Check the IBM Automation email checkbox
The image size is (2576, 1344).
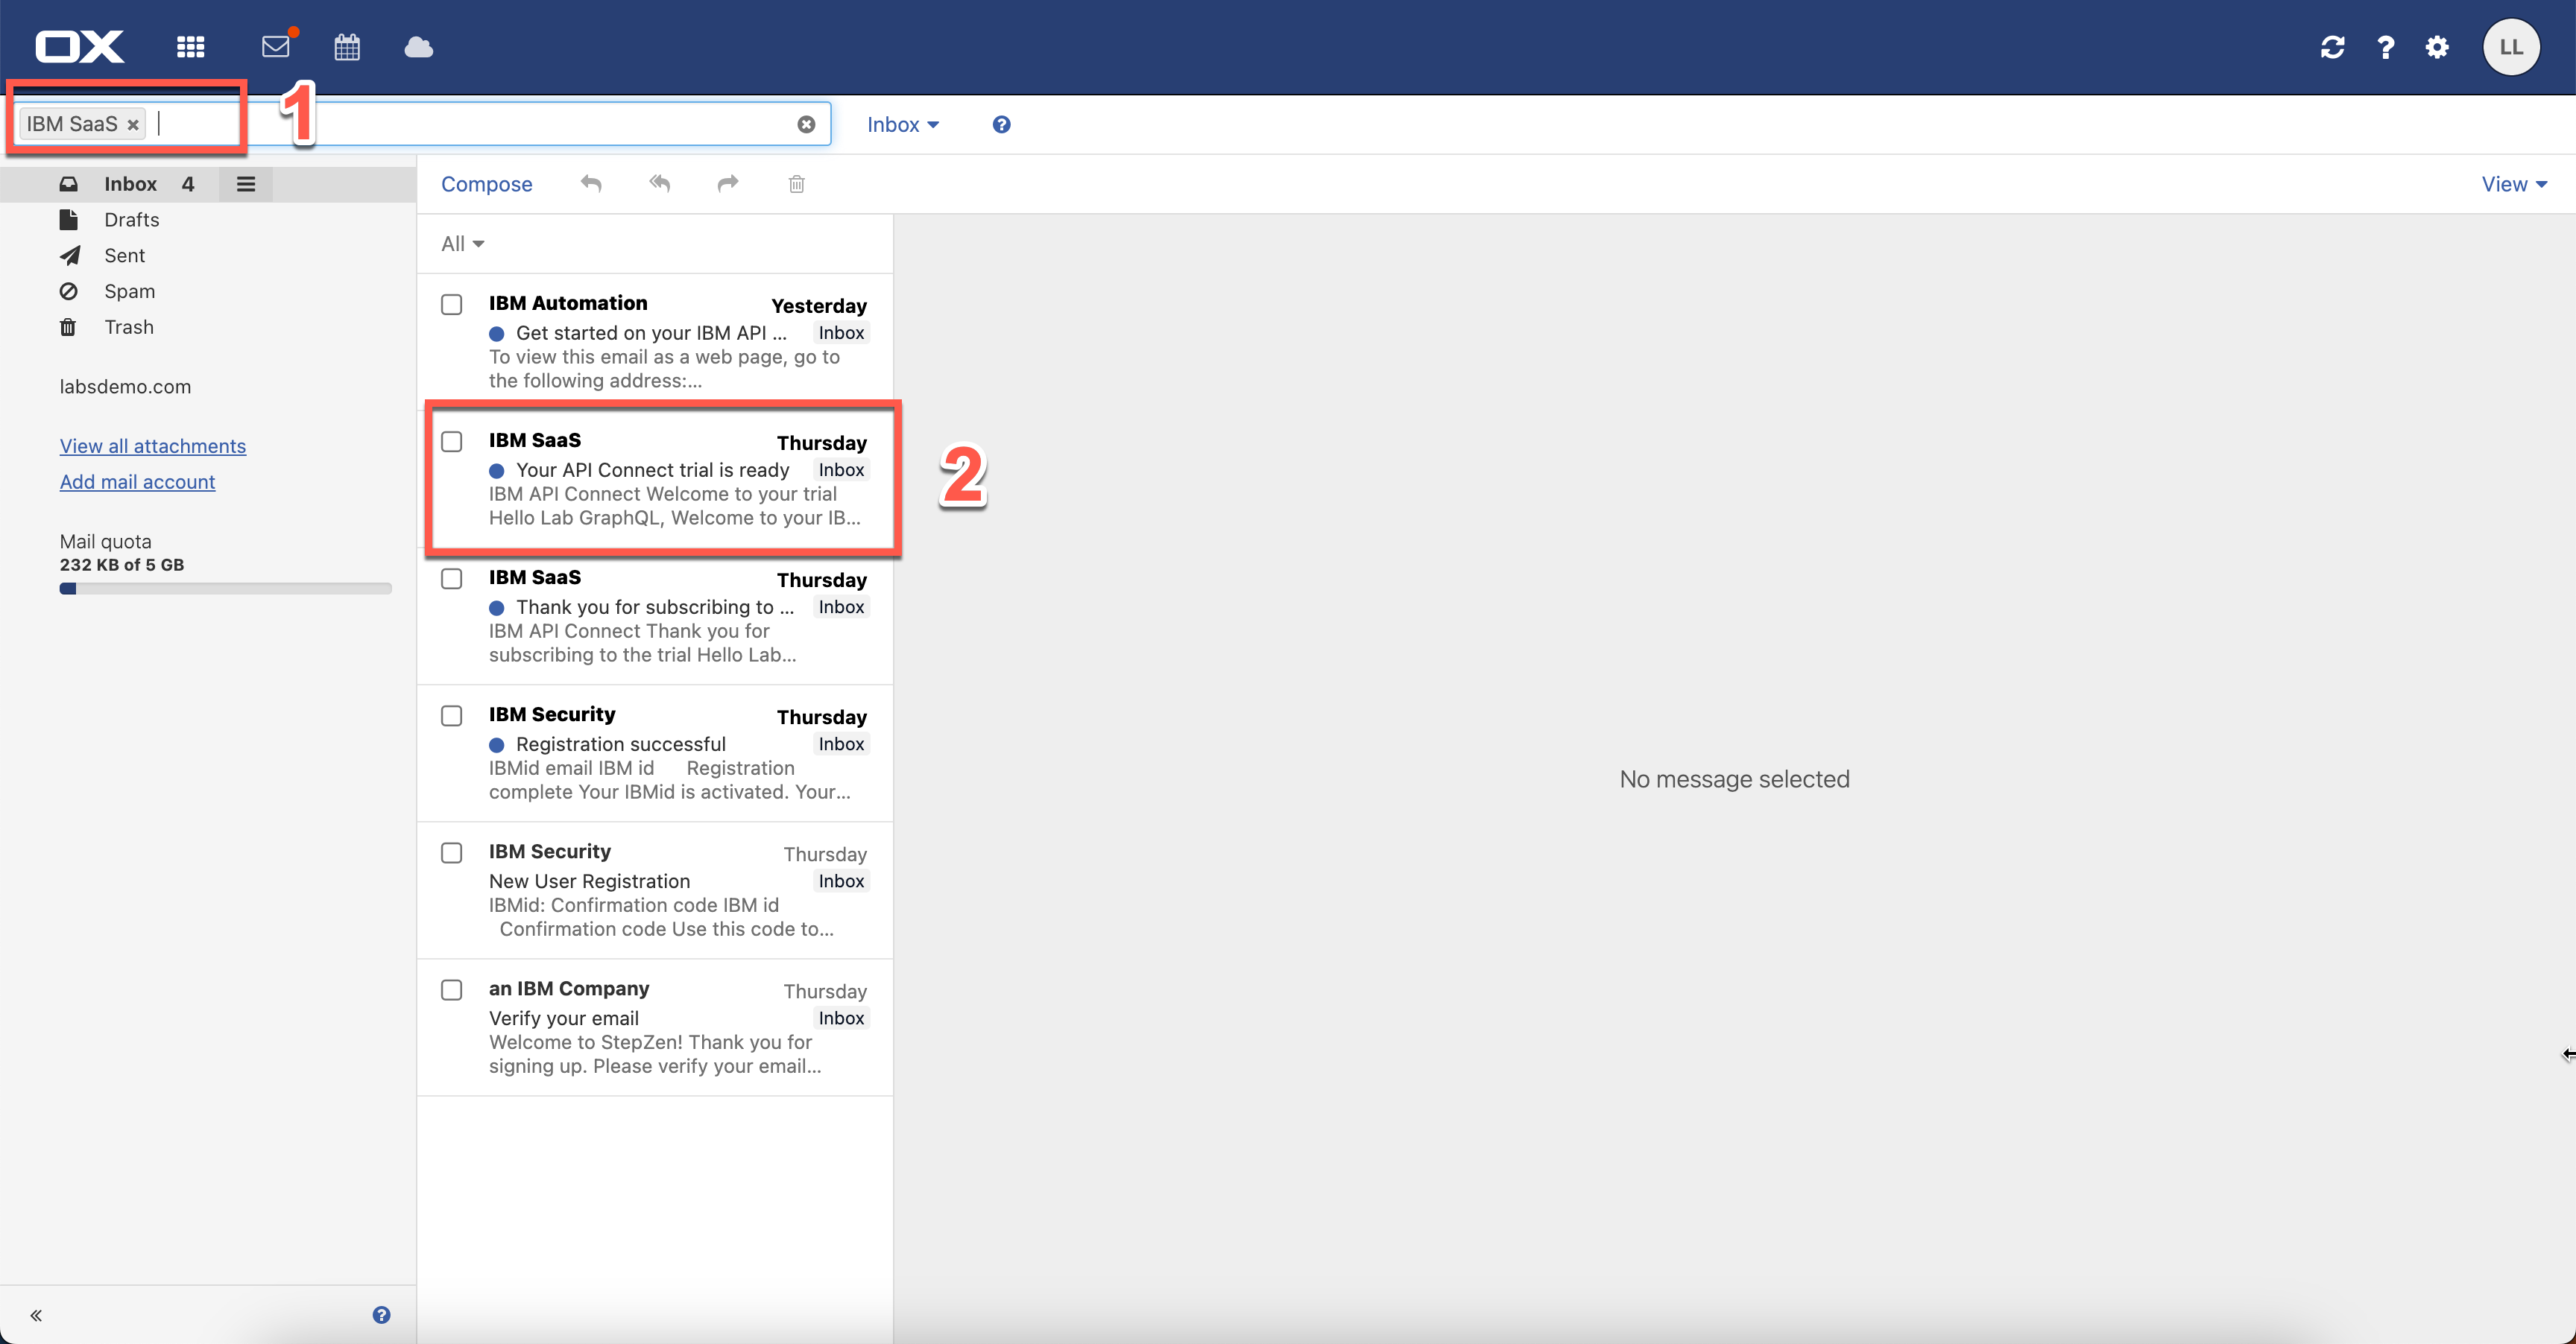pyautogui.click(x=452, y=305)
